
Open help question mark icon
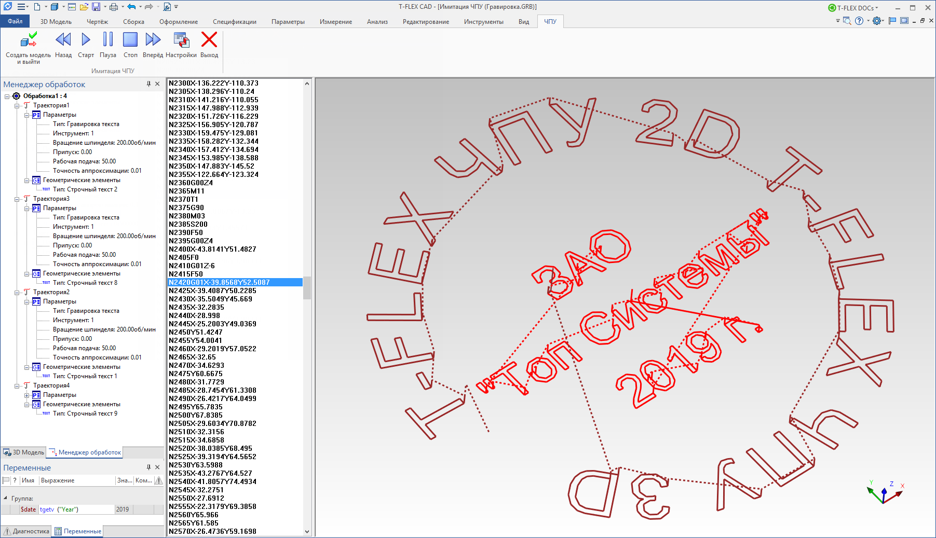click(859, 21)
